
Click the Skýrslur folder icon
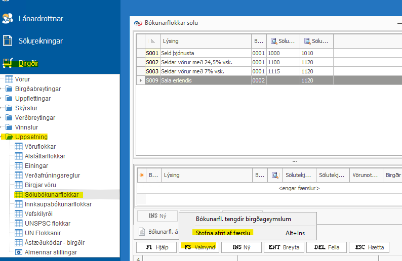(x=9, y=108)
